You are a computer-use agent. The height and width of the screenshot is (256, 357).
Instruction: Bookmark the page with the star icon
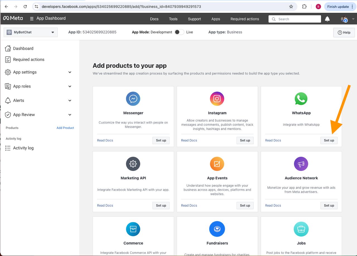click(291, 6)
